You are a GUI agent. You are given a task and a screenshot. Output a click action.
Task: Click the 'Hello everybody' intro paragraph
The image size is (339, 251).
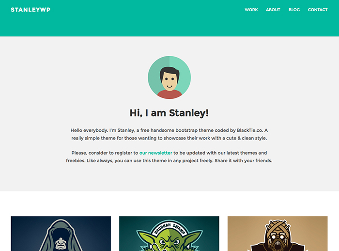pyautogui.click(x=169, y=134)
